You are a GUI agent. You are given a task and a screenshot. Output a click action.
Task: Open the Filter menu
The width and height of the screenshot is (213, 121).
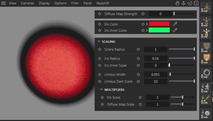pyautogui.click(x=75, y=3)
